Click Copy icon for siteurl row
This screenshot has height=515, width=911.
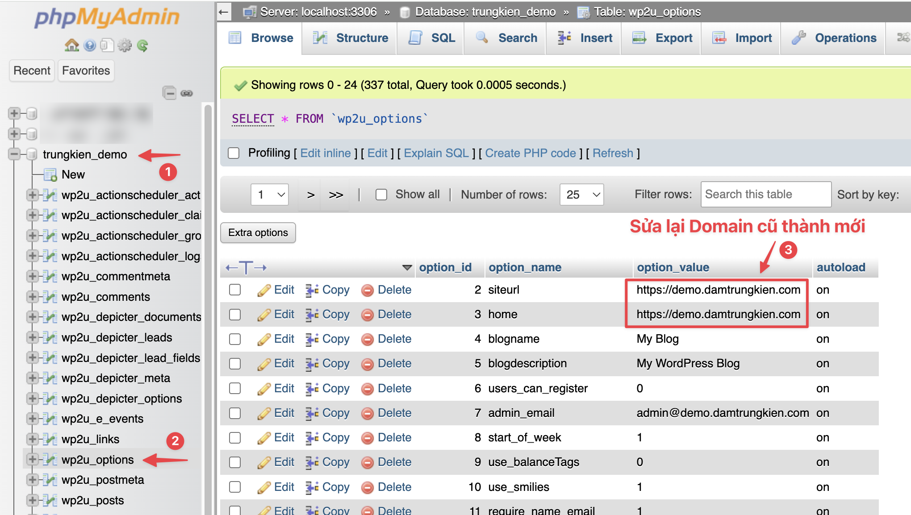312,291
